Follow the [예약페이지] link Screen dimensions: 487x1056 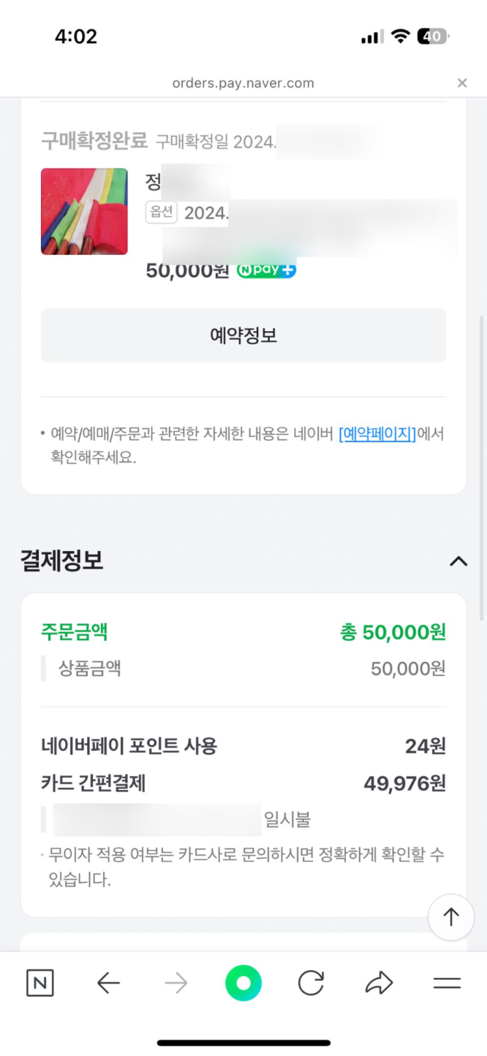tap(377, 434)
